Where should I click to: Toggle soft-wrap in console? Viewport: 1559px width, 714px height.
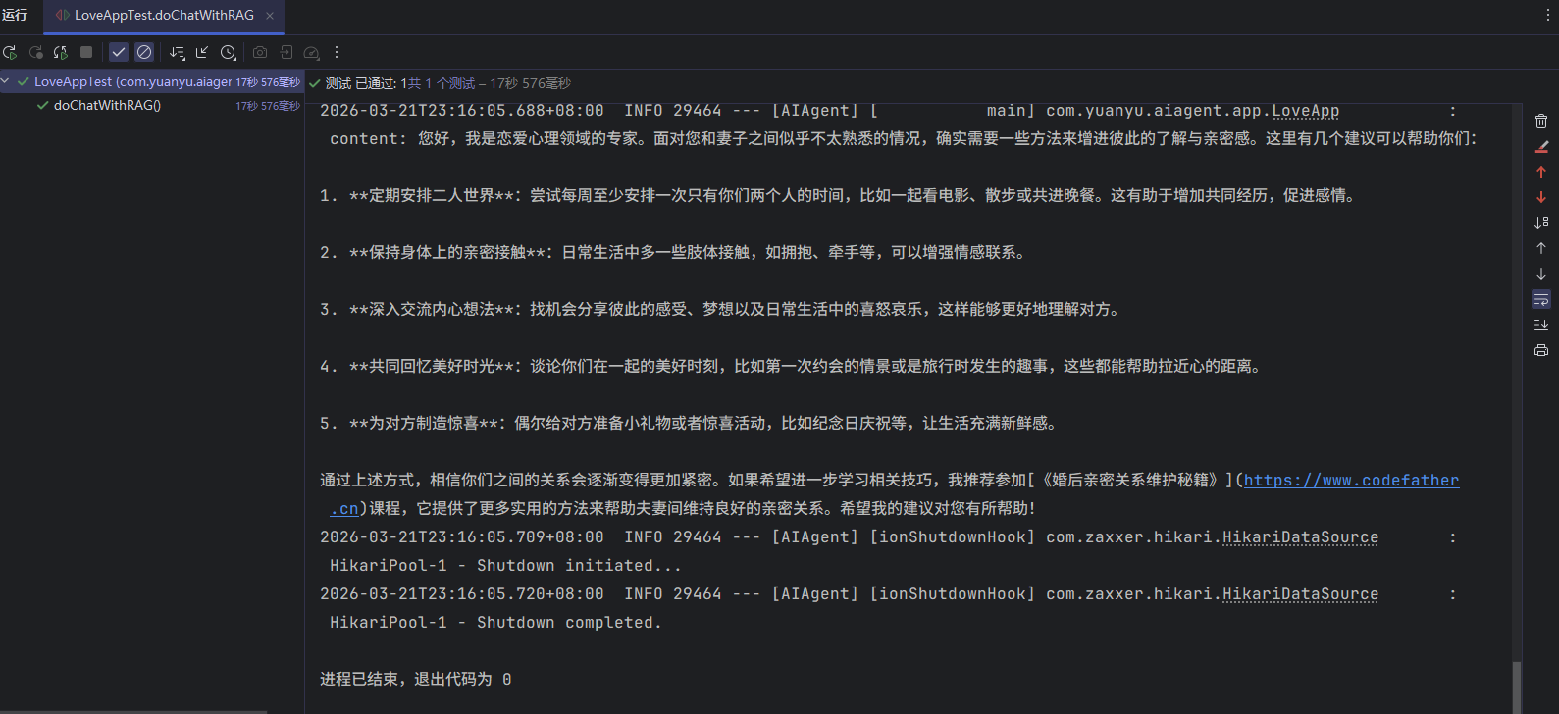pyautogui.click(x=1541, y=299)
